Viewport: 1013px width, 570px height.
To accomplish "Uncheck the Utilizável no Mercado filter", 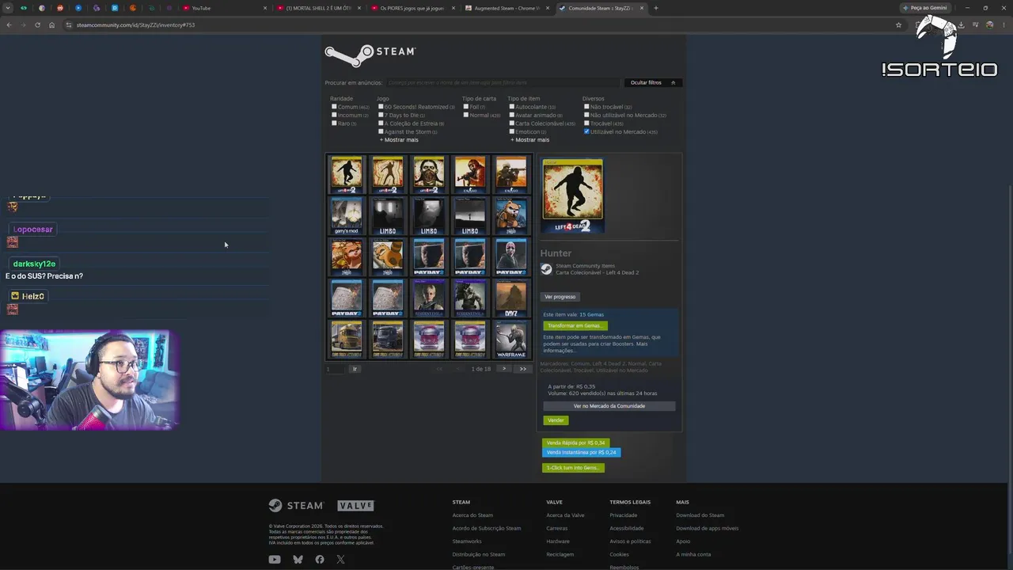I will point(586,131).
